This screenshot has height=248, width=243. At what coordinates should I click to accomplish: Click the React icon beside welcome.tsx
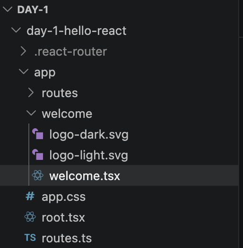pyautogui.click(x=38, y=175)
